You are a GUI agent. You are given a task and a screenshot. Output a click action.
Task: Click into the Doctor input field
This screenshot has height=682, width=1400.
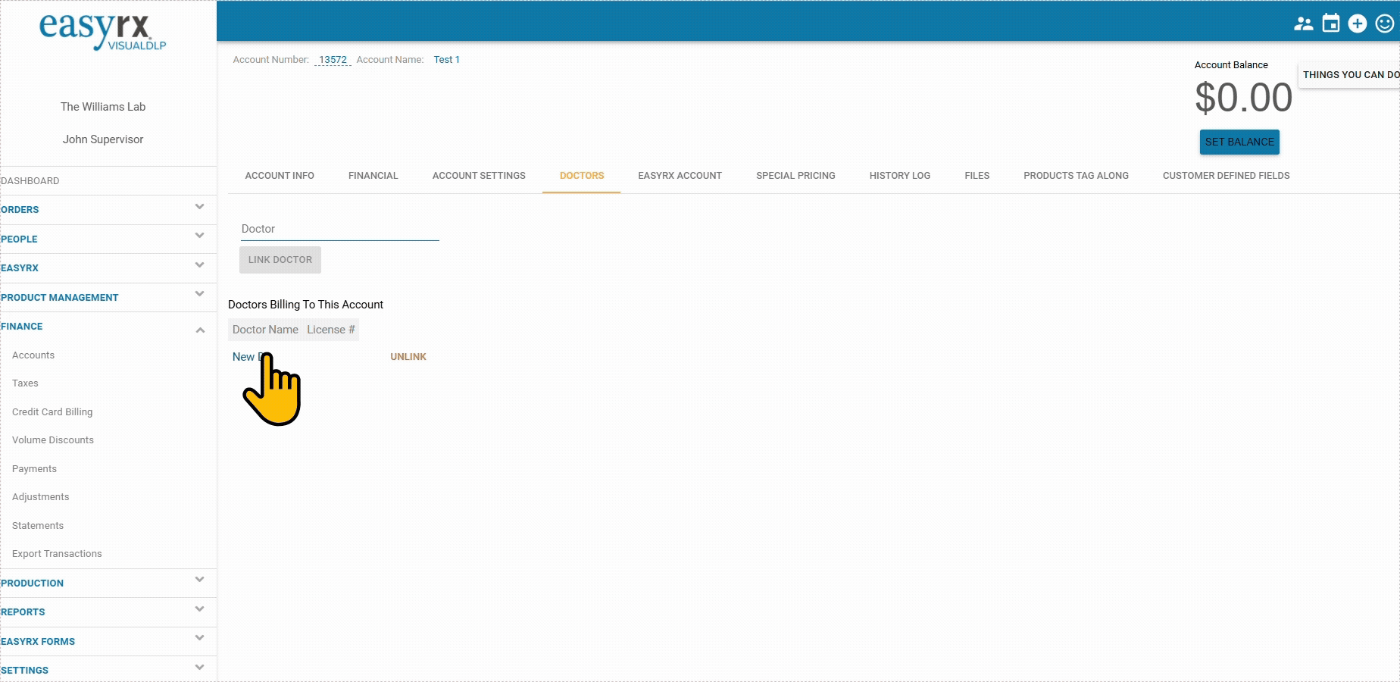click(x=339, y=229)
